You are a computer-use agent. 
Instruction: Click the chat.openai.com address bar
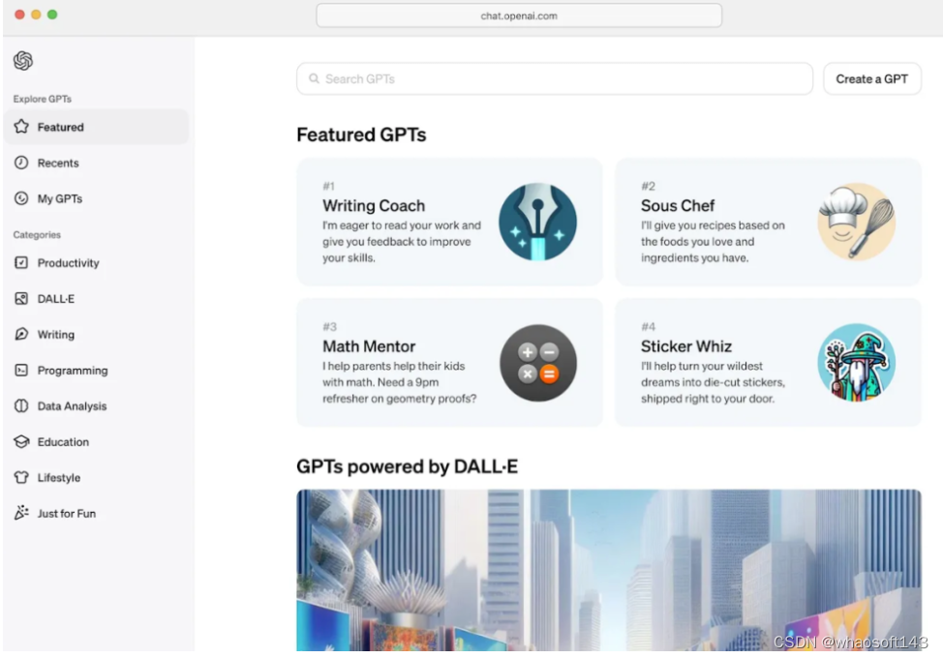[x=519, y=15]
